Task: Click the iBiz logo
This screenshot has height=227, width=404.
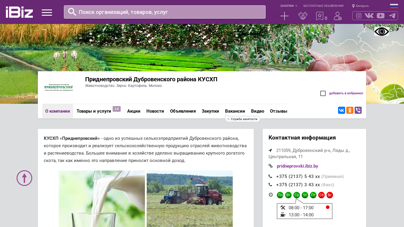Action: [x=19, y=12]
